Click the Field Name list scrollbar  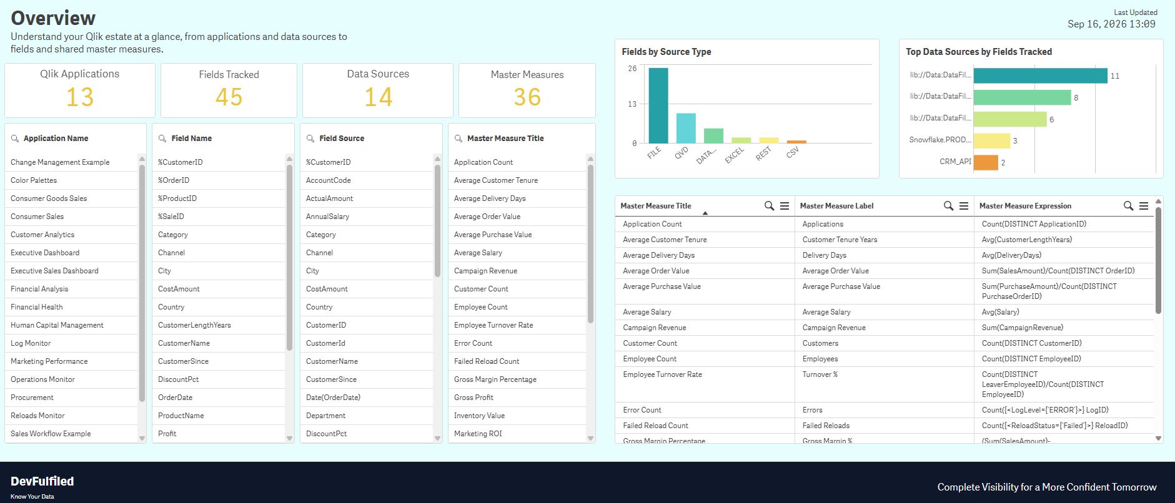tap(289, 257)
